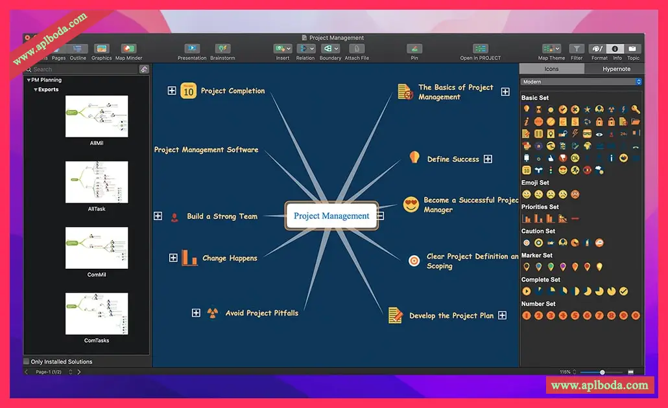This screenshot has height=408, width=668.
Task: Pick the check mark icon in Complete Set
Action: pos(623,291)
